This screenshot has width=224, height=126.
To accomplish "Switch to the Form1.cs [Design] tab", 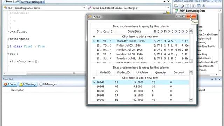I will point(32,2).
